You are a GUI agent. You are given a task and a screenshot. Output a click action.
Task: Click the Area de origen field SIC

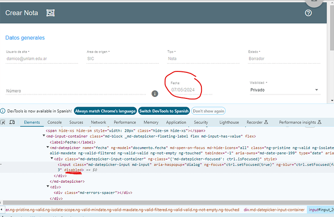(122, 58)
